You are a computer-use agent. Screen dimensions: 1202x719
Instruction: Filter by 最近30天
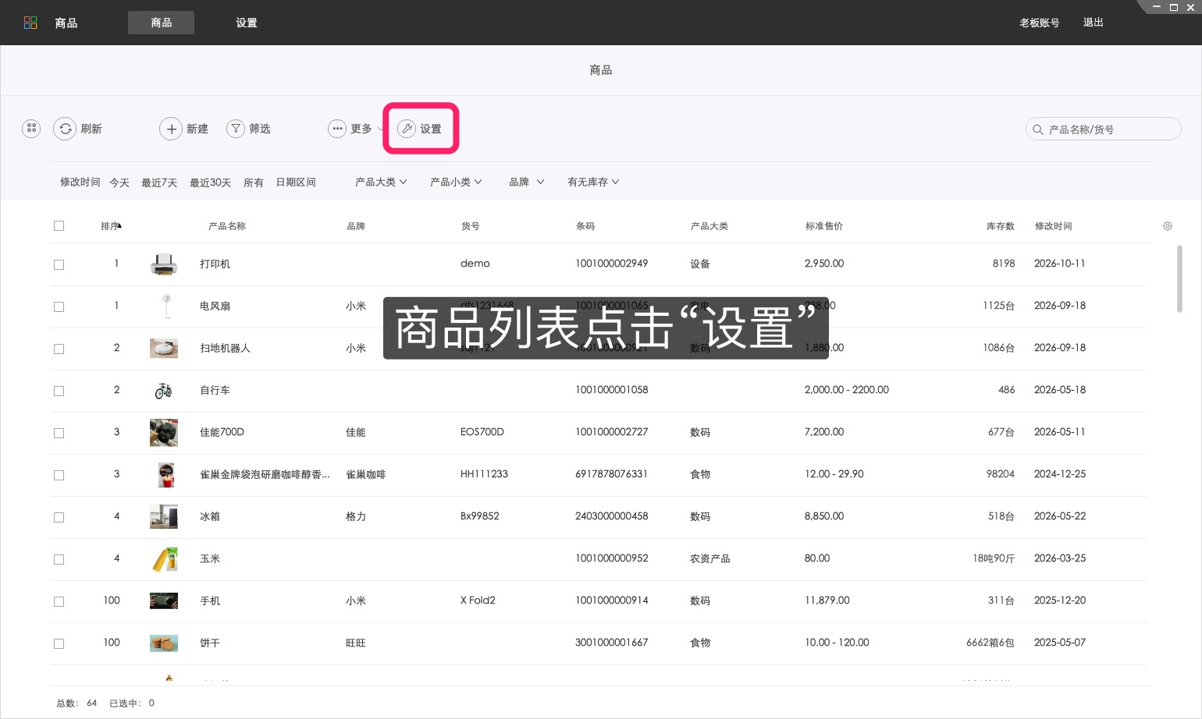pyautogui.click(x=210, y=182)
